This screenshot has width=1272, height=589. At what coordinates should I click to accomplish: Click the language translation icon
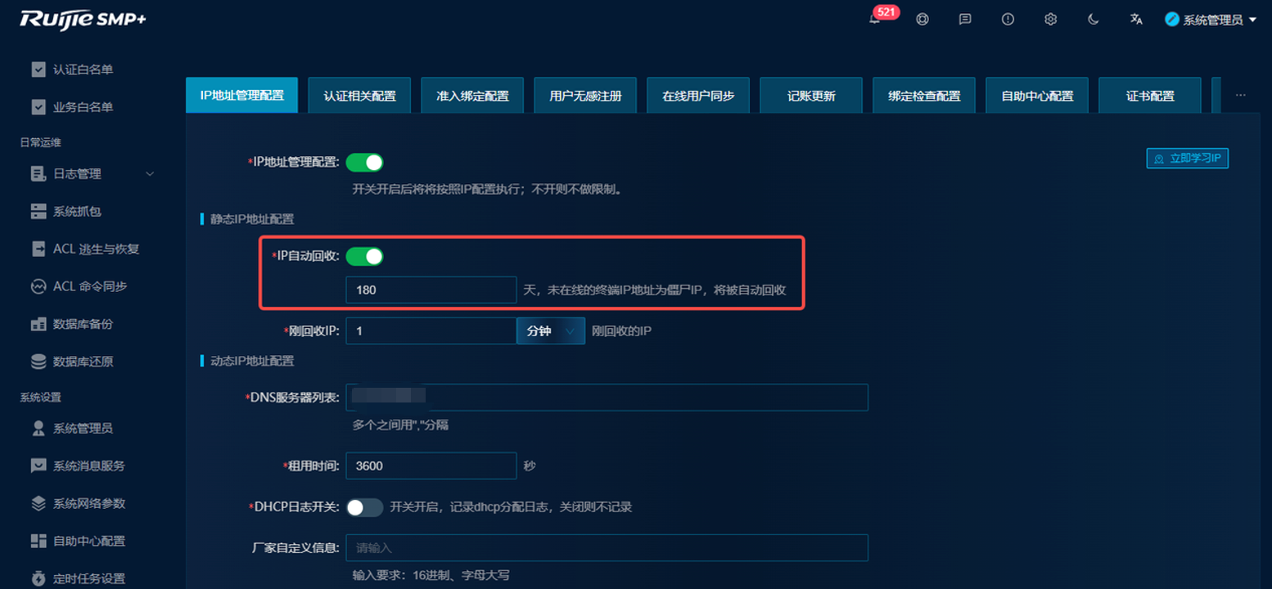click(x=1136, y=19)
